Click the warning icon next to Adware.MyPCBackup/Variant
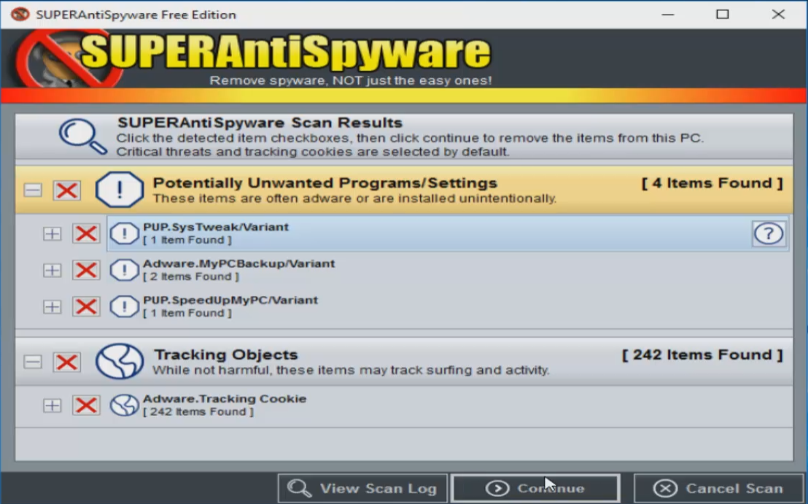This screenshot has height=504, width=808. pos(124,270)
